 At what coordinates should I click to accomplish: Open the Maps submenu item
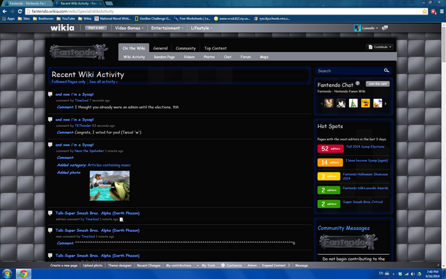click(x=264, y=57)
